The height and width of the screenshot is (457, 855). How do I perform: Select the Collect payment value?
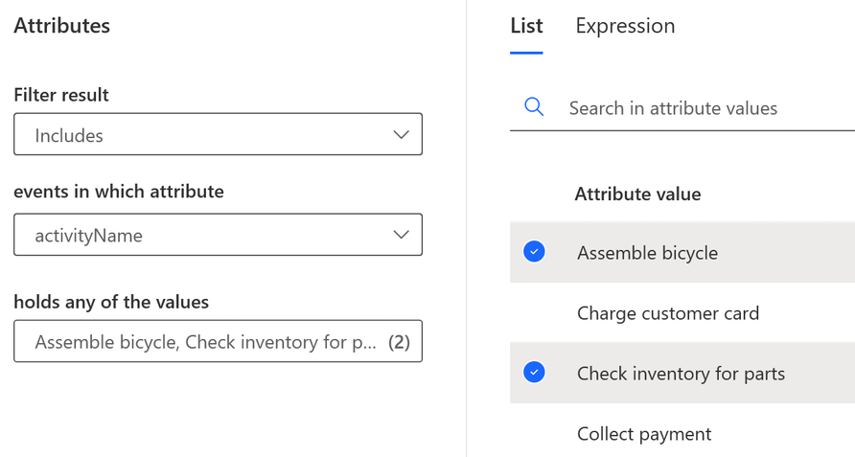pos(644,434)
